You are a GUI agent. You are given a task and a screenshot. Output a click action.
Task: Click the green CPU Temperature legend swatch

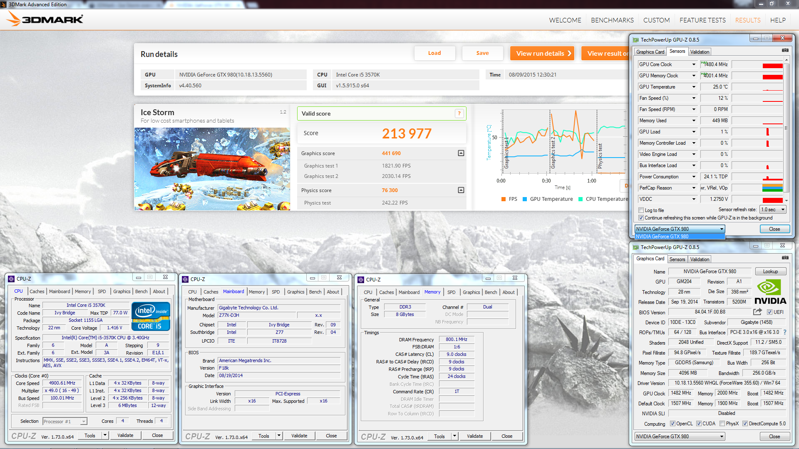pos(581,199)
